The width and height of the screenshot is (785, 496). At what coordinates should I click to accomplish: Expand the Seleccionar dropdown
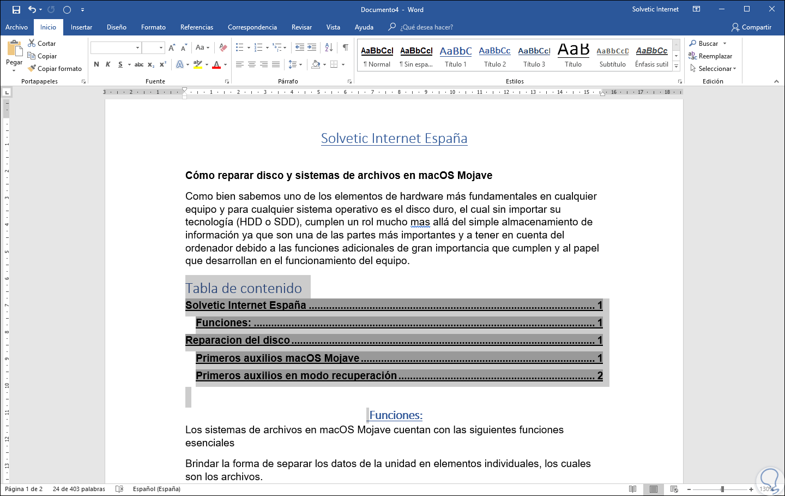713,69
